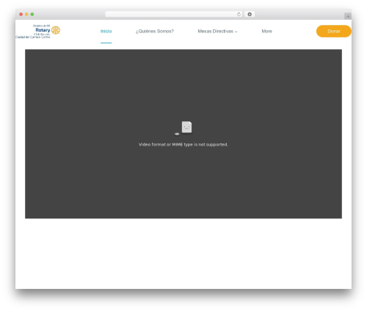The width and height of the screenshot is (367, 311).
Task: Click the 'Video format or MIME type' message
Action: pyautogui.click(x=183, y=144)
